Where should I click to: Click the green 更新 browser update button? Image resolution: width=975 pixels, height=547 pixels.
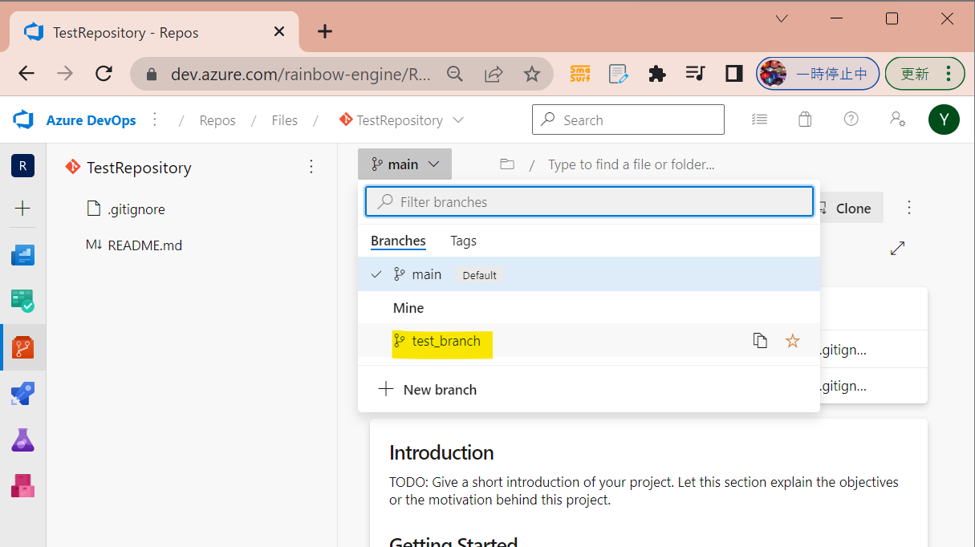point(924,74)
